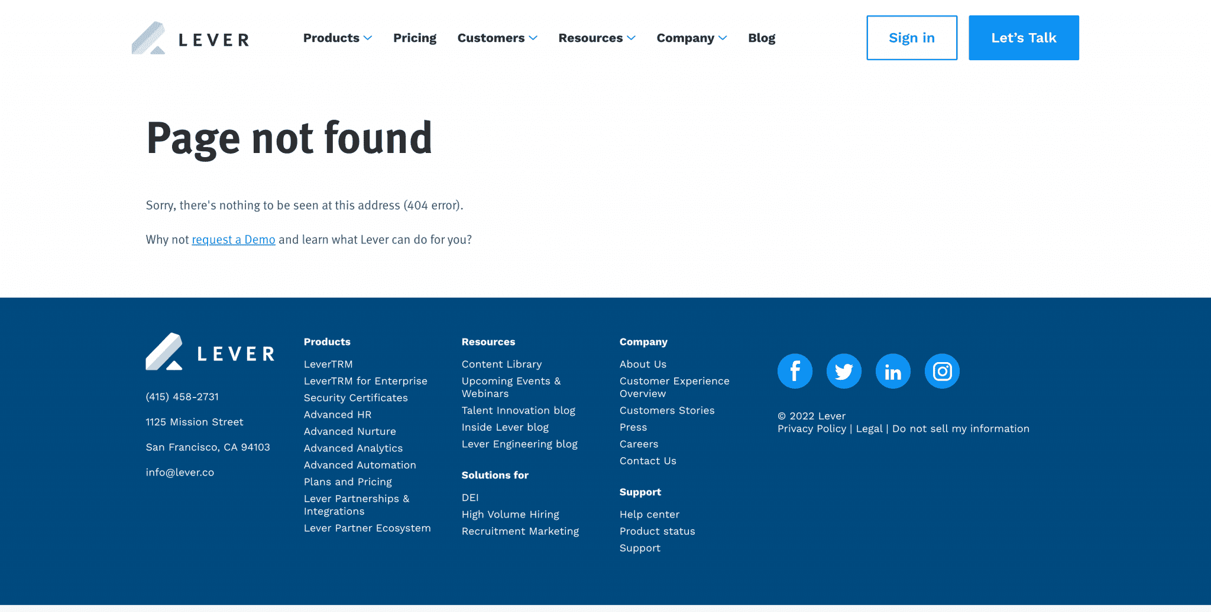This screenshot has height=612, width=1211.
Task: Click the © 2022 Lever copyright text
Action: click(811, 416)
